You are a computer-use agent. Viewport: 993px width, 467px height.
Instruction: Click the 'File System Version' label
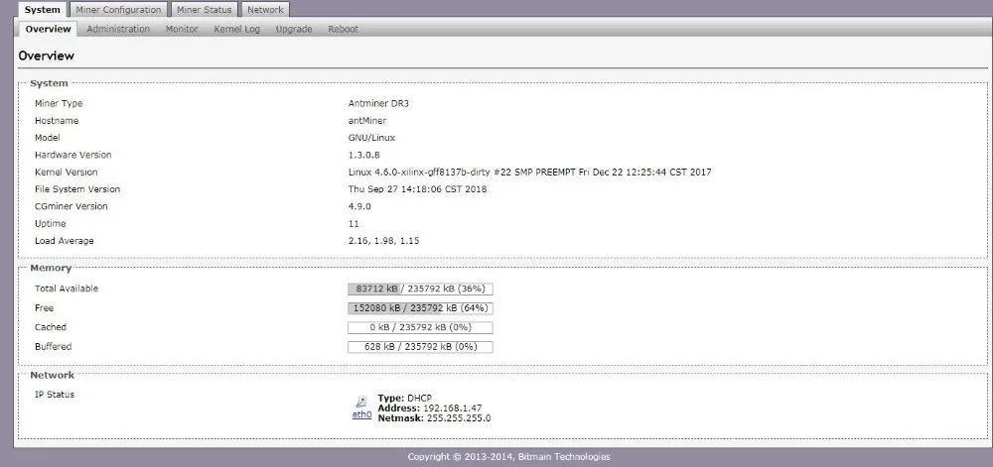pos(77,189)
